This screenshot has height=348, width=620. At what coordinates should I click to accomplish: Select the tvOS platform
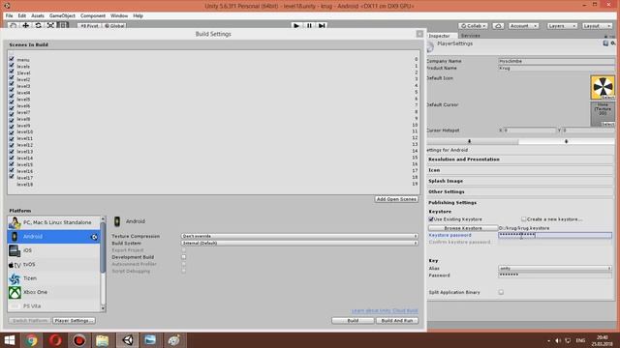tap(54, 264)
